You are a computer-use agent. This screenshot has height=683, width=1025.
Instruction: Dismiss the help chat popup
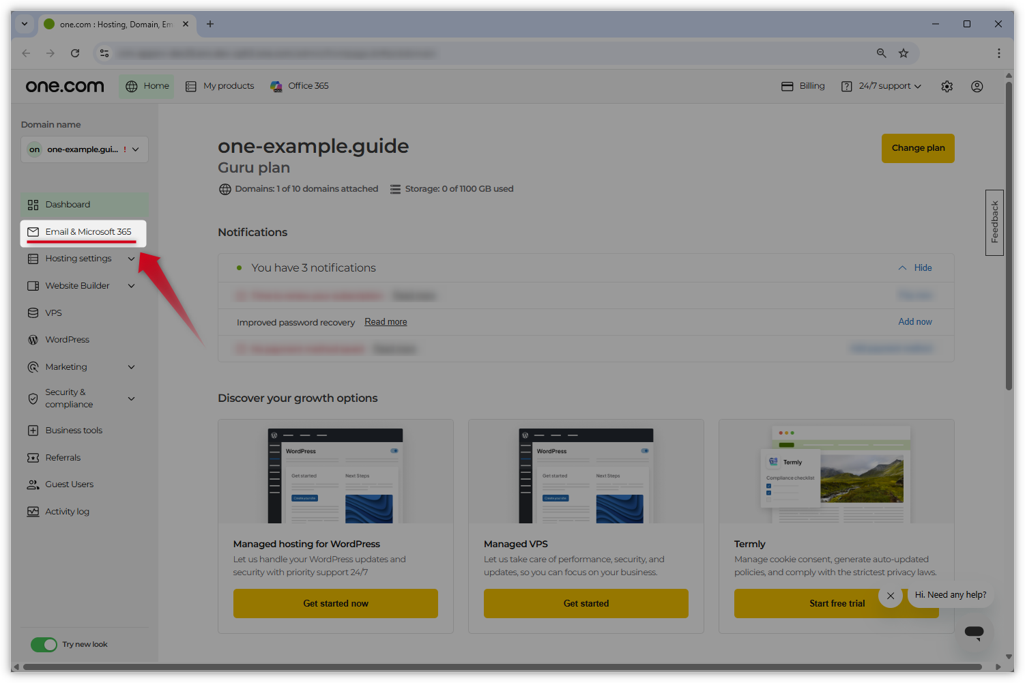tap(891, 596)
